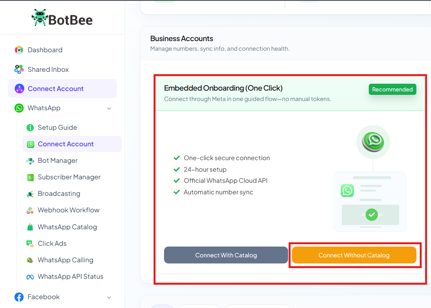This screenshot has height=308, width=431.
Task: Click the Connect With Catalog button
Action: pyautogui.click(x=226, y=255)
